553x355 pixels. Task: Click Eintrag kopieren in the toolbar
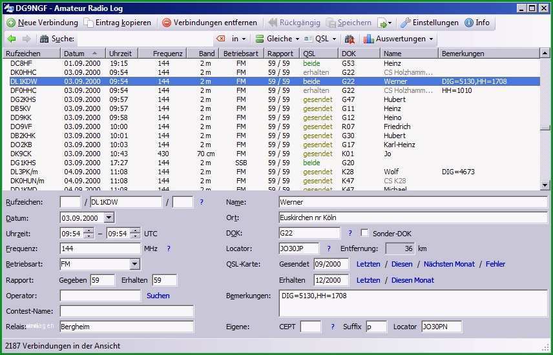click(117, 23)
